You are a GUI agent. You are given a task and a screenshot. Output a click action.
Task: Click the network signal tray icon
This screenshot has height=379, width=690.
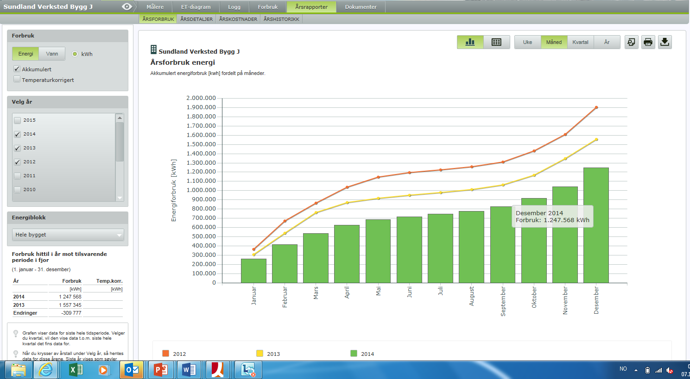click(x=658, y=370)
